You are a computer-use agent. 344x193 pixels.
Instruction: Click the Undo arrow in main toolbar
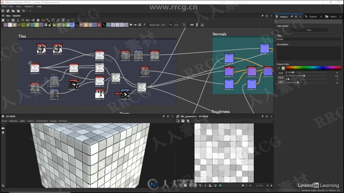point(23,11)
